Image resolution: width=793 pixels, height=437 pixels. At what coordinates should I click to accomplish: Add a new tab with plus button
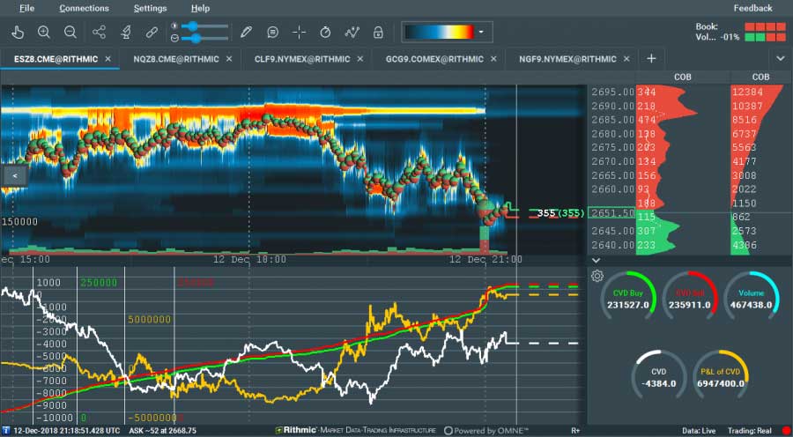(651, 58)
